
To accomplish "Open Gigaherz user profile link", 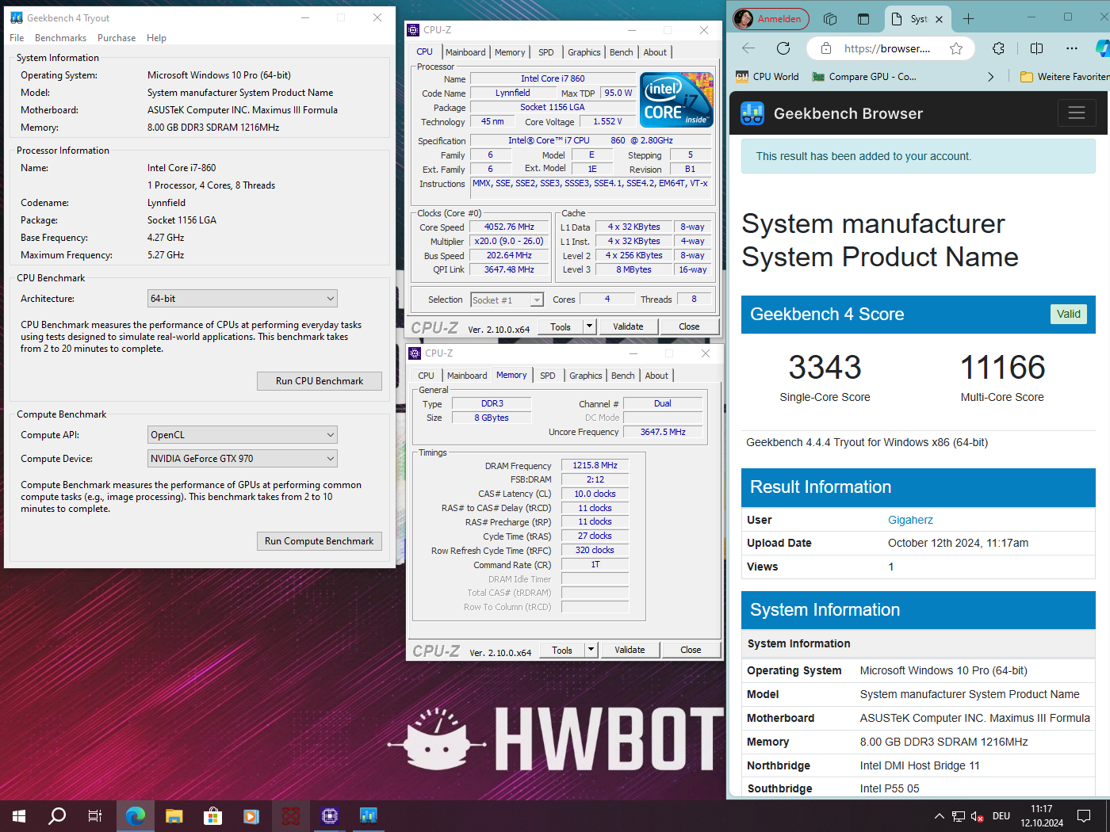I will 910,520.
